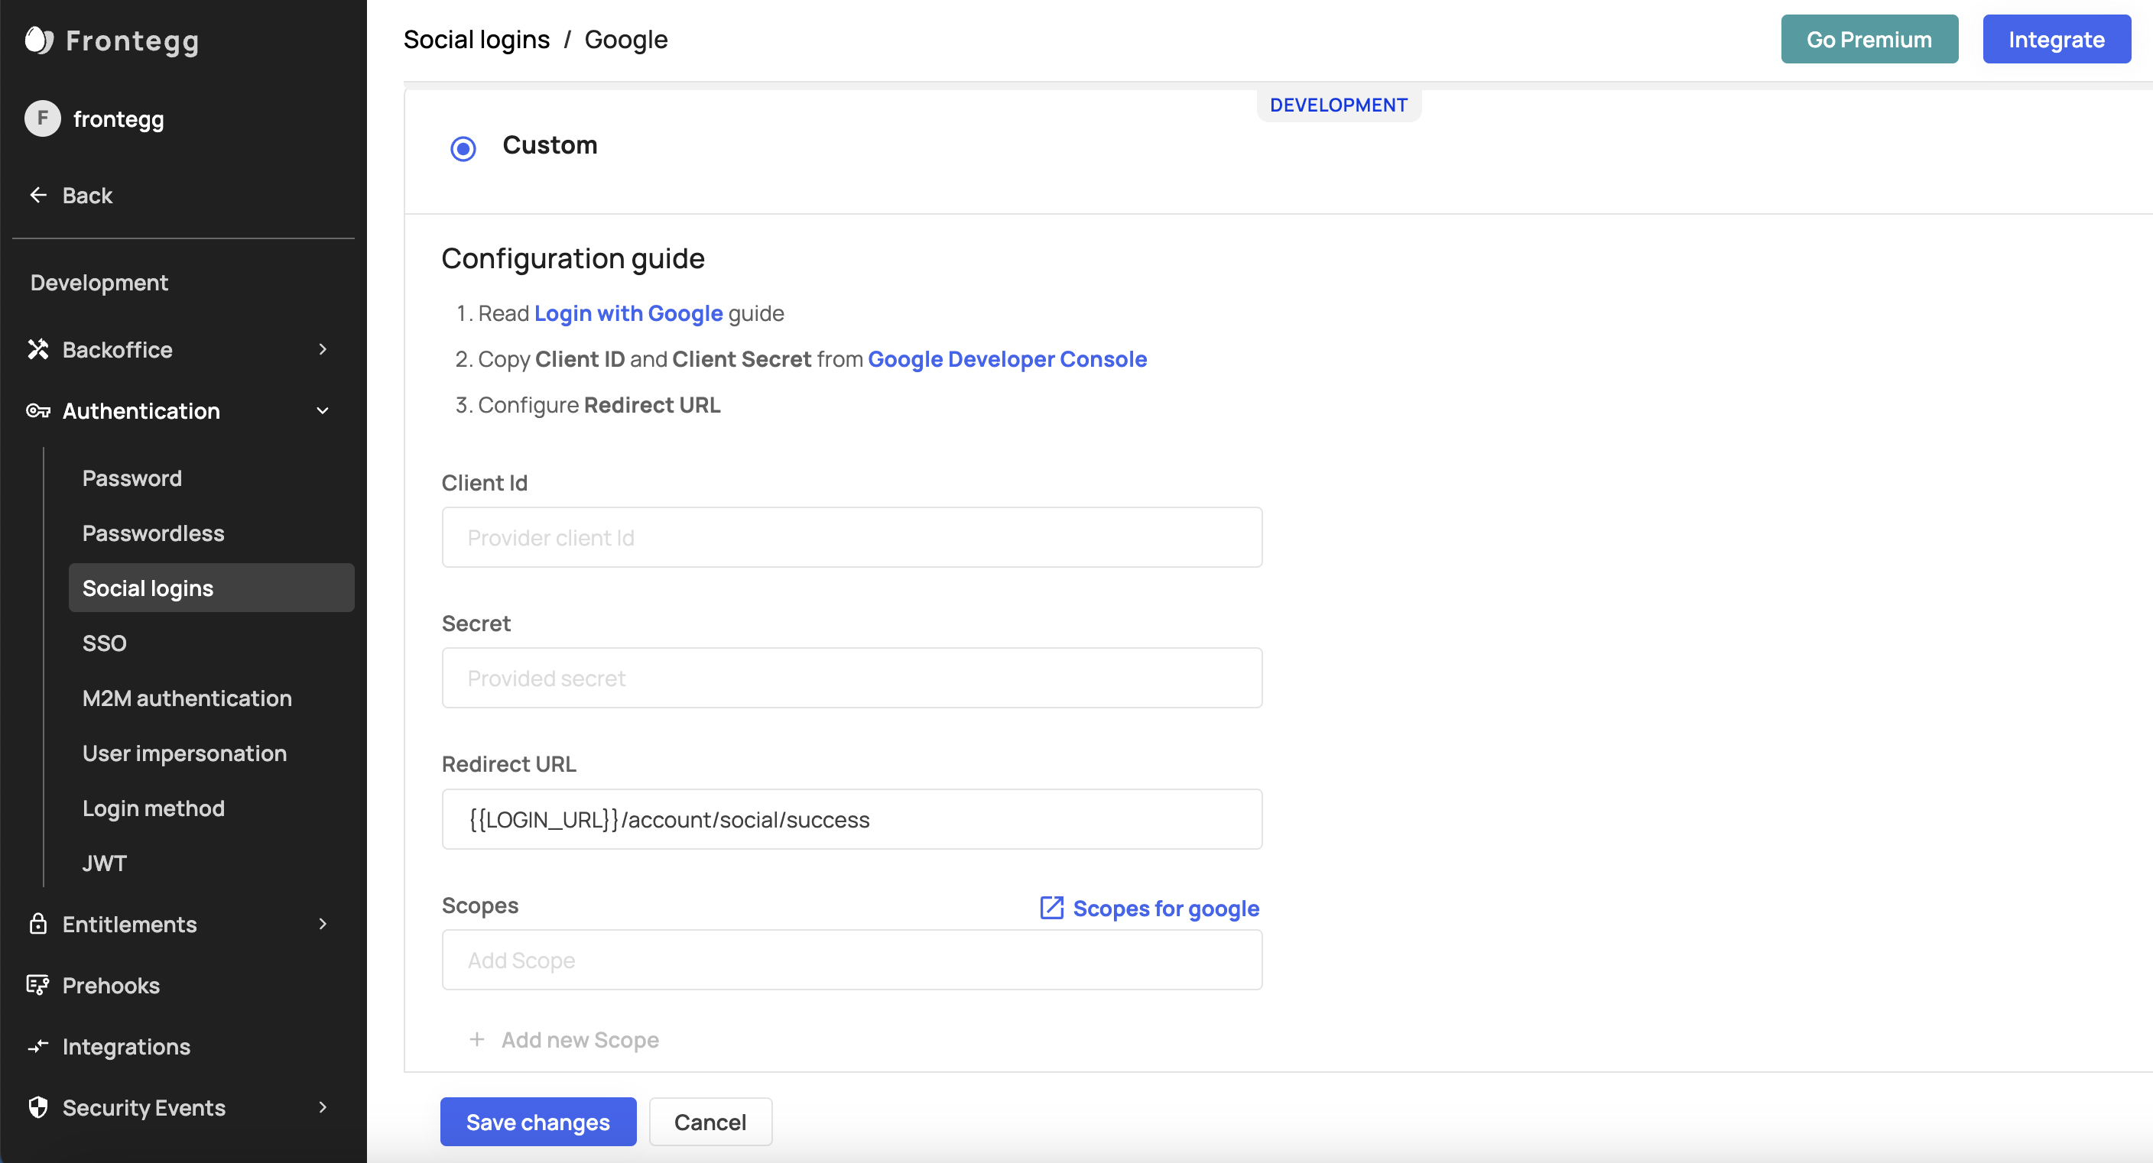The image size is (2153, 1163).
Task: Click Save changes button
Action: (537, 1122)
